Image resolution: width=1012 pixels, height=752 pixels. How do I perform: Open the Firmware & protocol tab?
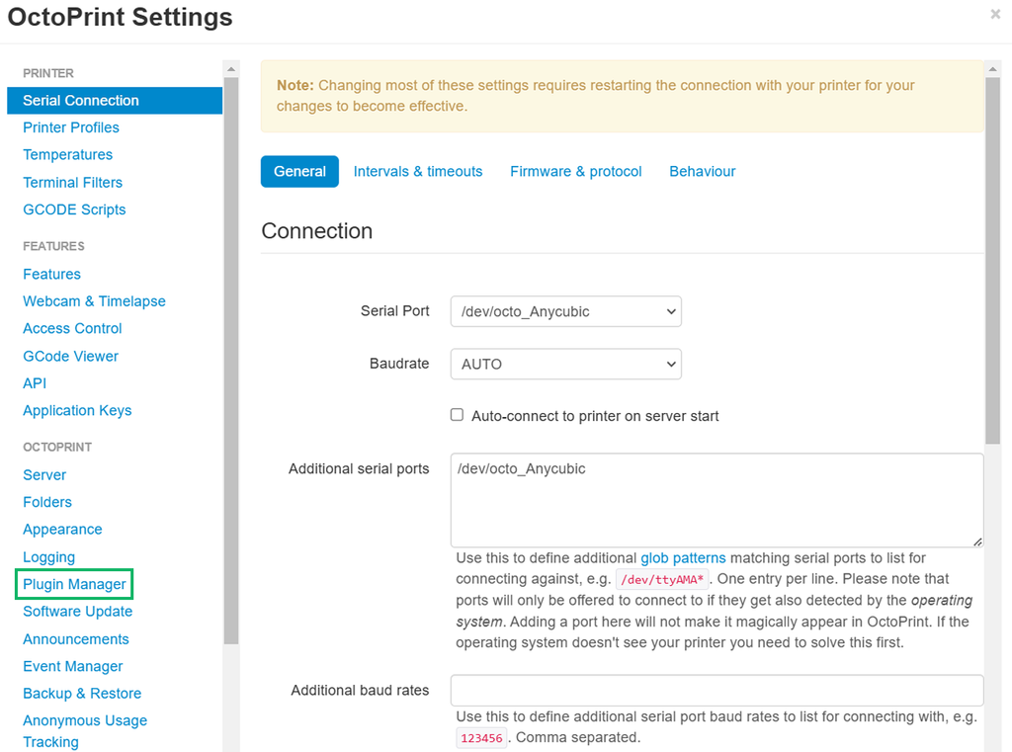point(576,171)
